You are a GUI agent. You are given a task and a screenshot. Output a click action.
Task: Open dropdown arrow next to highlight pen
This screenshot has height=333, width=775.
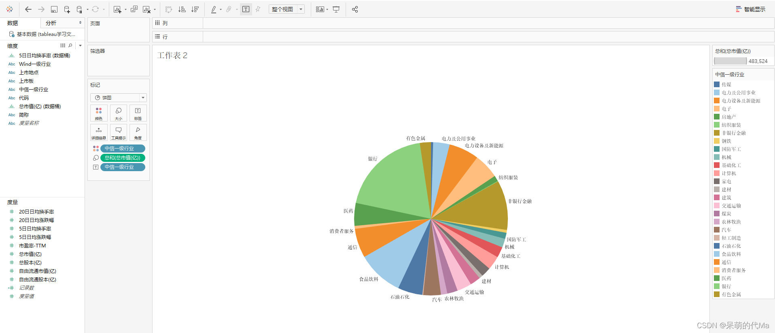(221, 9)
